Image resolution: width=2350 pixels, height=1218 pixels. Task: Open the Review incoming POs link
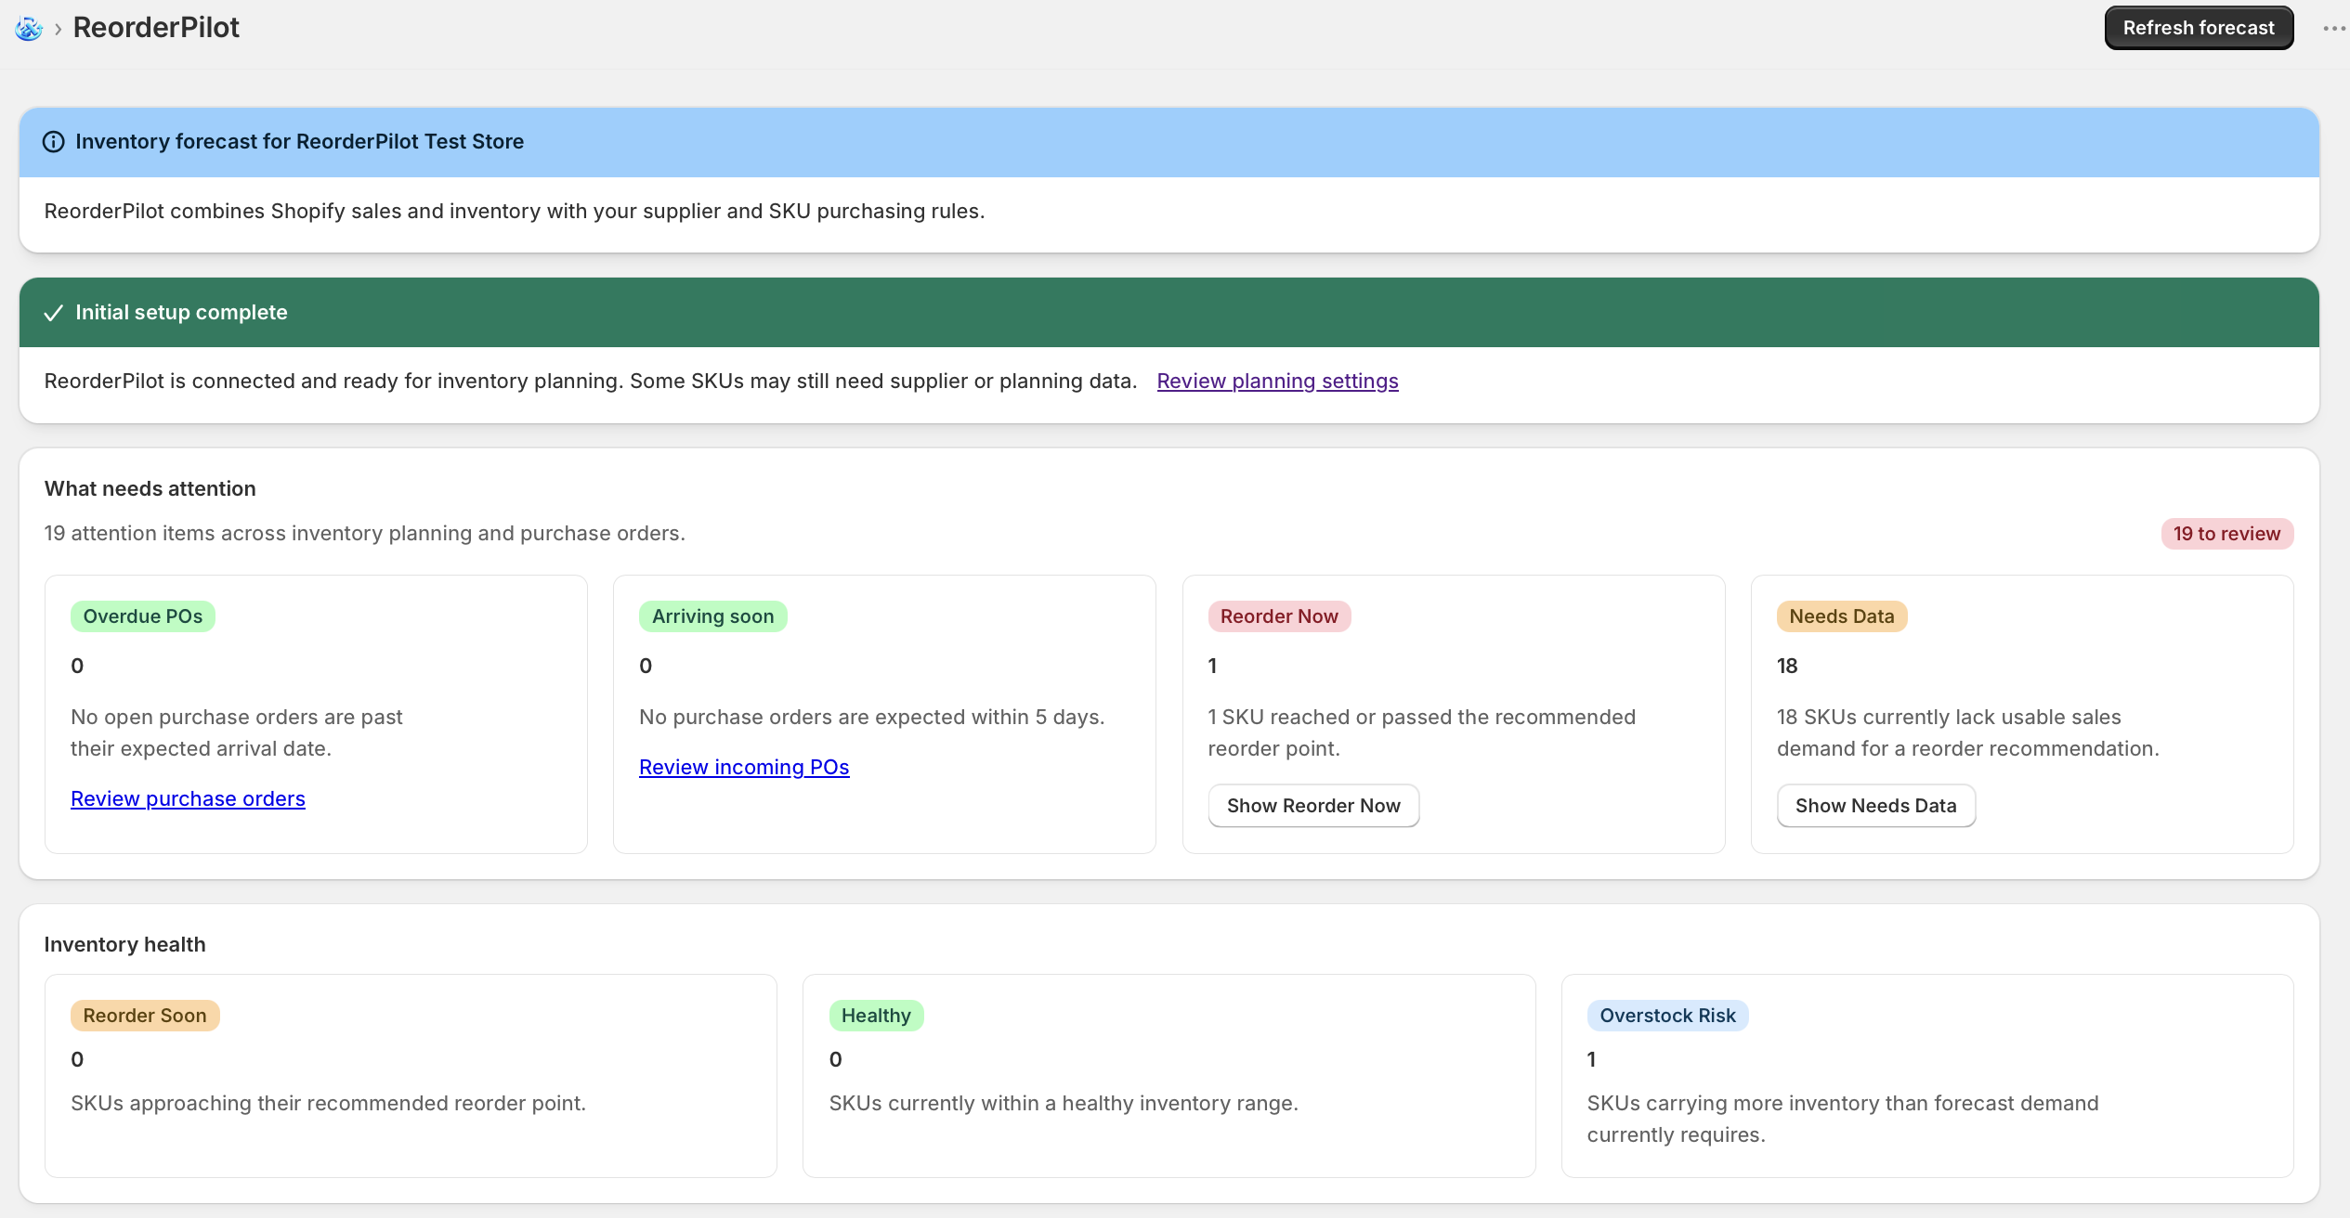click(x=744, y=768)
